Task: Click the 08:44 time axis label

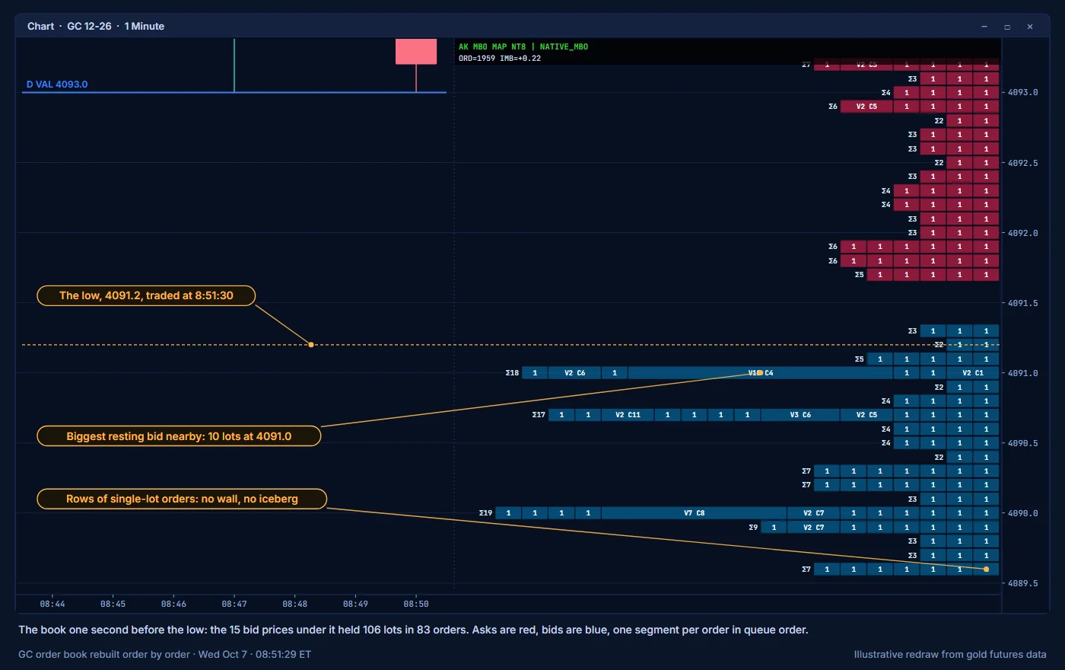Action: click(x=52, y=604)
